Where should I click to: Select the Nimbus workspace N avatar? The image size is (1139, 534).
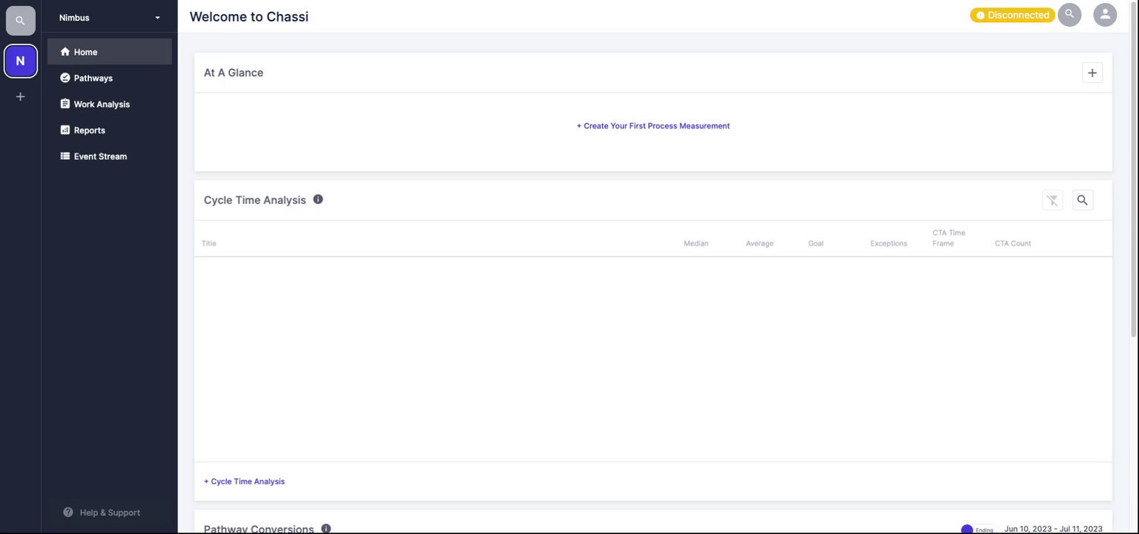[x=20, y=61]
